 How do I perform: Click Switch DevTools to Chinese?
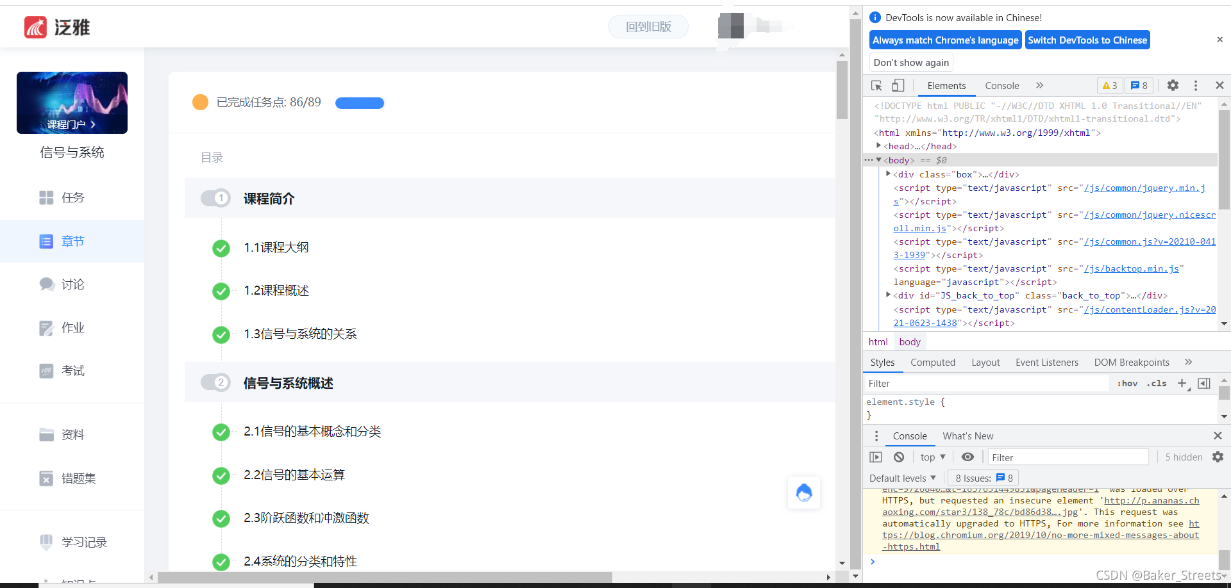click(x=1087, y=40)
